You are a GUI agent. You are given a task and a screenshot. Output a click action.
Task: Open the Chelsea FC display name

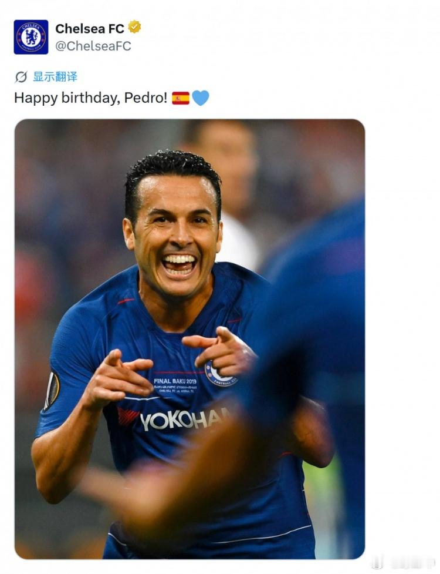90,29
